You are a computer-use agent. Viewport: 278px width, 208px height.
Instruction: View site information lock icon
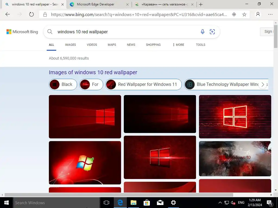coord(45,15)
